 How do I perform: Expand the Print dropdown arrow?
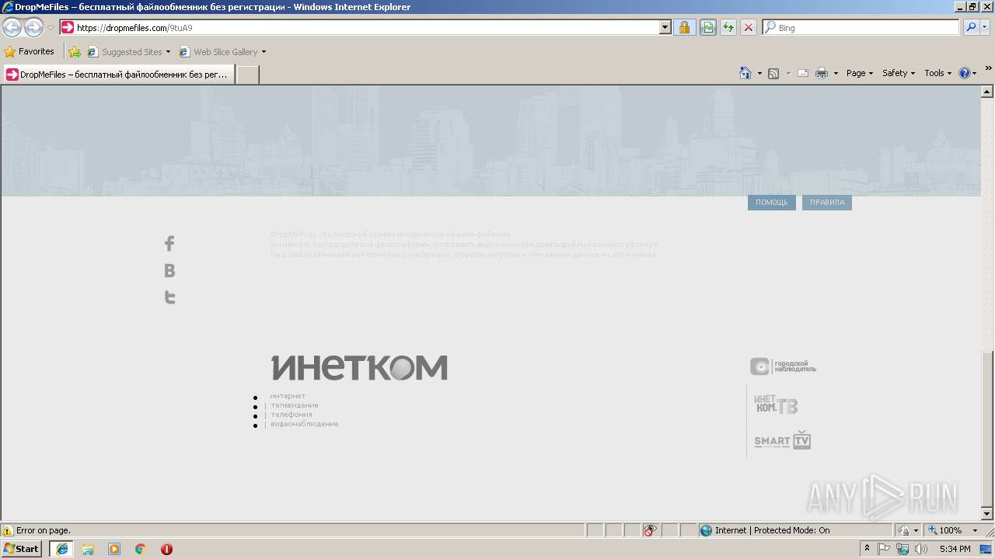click(836, 73)
